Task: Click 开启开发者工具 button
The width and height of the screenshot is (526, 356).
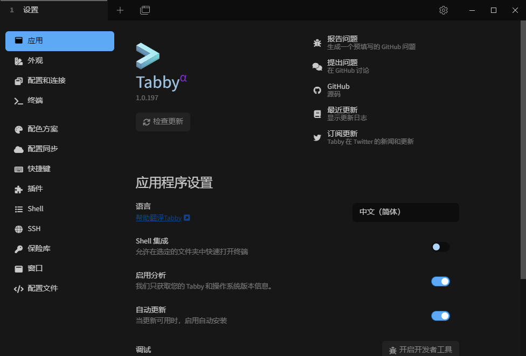Action: pos(420,350)
